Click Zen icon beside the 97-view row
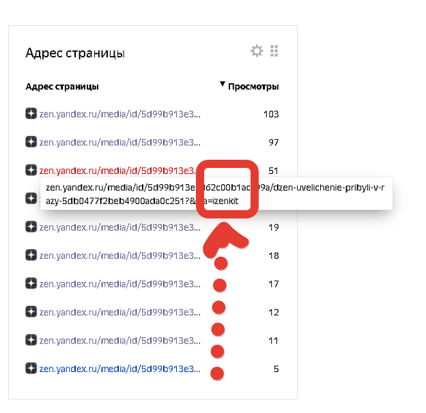The height and width of the screenshot is (413, 426). coord(31,142)
